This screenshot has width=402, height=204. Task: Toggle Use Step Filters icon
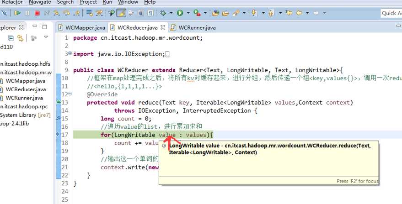(99, 13)
